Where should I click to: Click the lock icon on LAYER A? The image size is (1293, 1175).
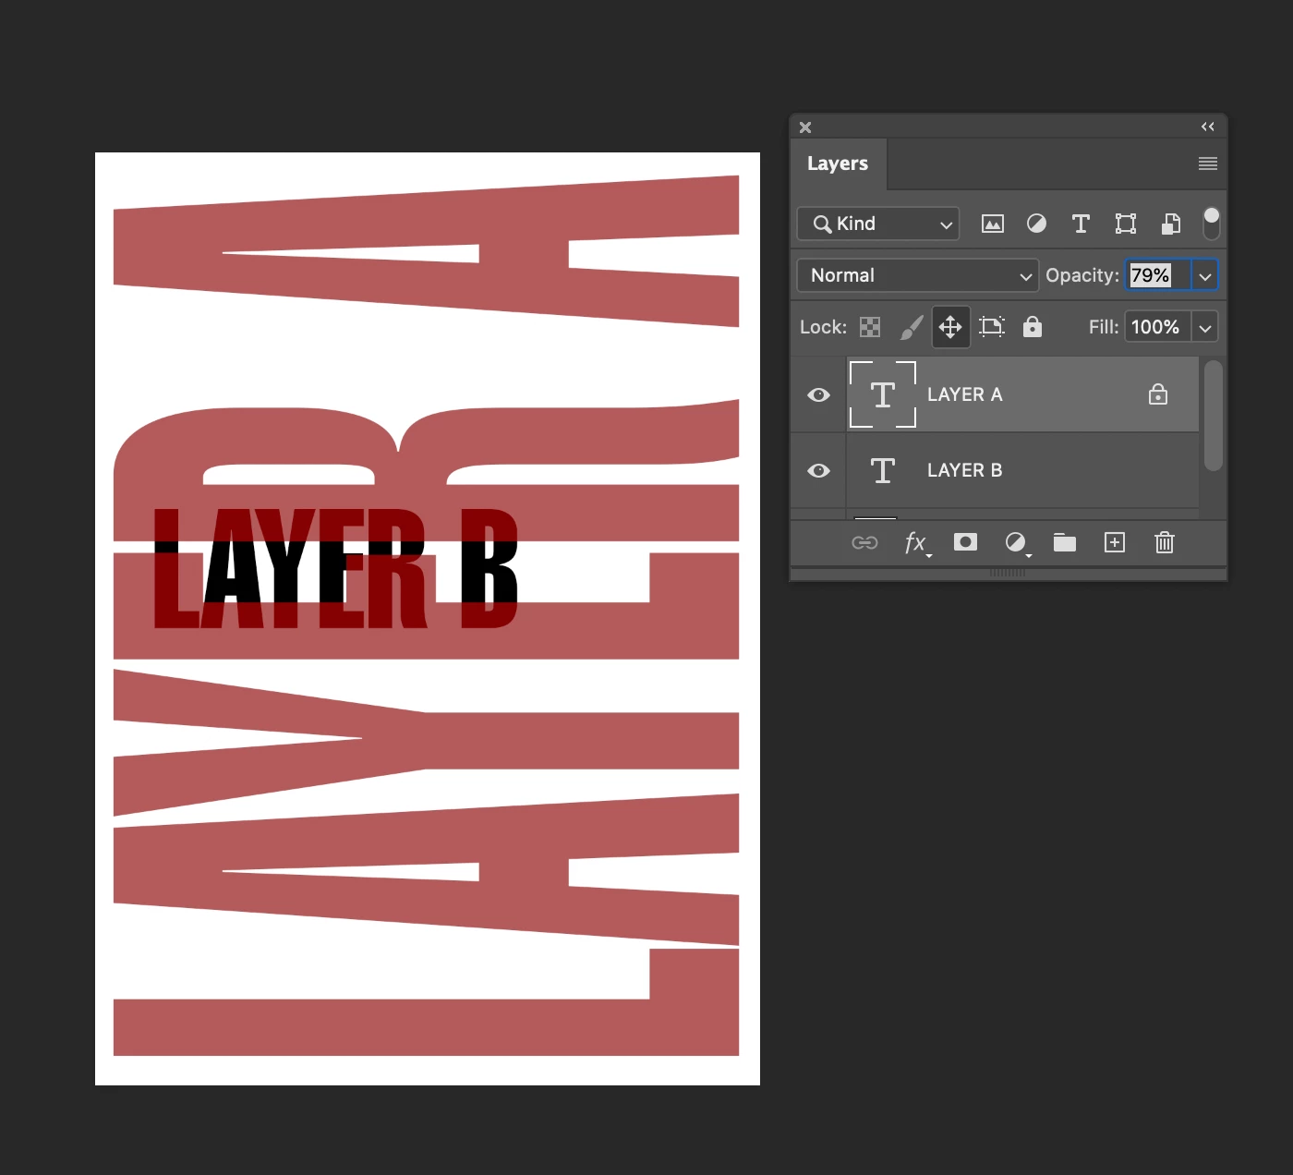tap(1158, 394)
